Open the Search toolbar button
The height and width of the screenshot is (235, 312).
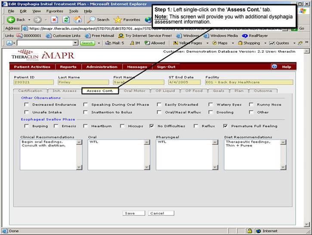tap(98, 20)
